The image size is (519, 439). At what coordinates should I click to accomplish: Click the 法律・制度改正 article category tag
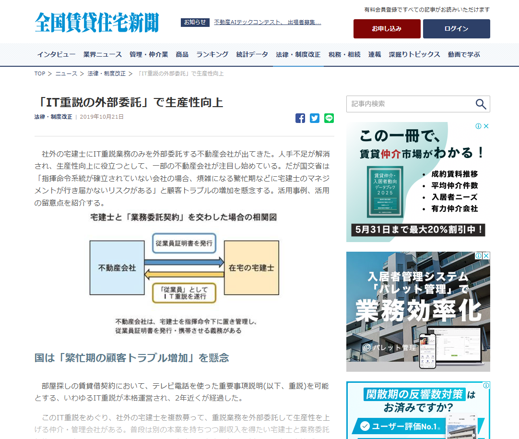click(x=53, y=117)
